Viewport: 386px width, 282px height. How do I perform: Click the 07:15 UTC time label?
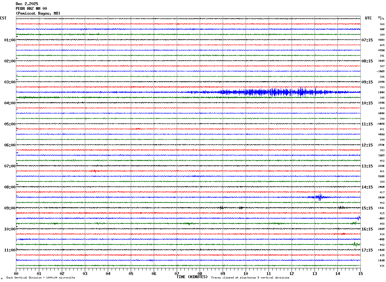pos(367,40)
